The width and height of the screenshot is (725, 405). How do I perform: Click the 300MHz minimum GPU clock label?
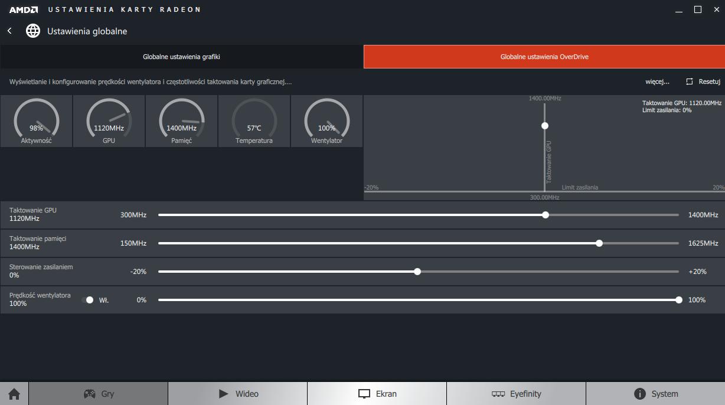pos(133,215)
